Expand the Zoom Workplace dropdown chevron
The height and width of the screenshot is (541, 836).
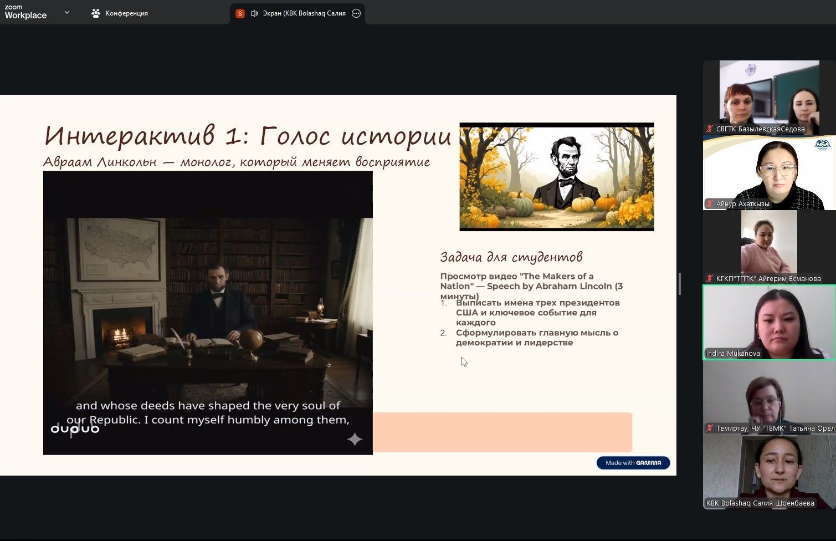(67, 12)
